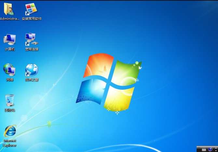The width and height of the screenshot is (218, 152).
Task: Open language bar options down arrow
Action: (x=216, y=151)
